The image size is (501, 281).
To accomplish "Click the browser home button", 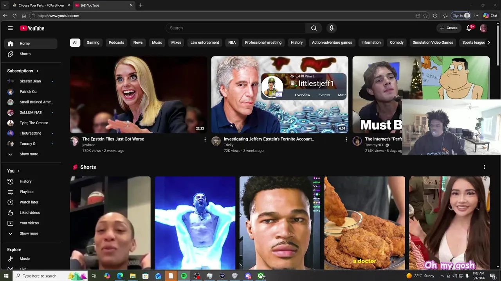I will pyautogui.click(x=24, y=16).
